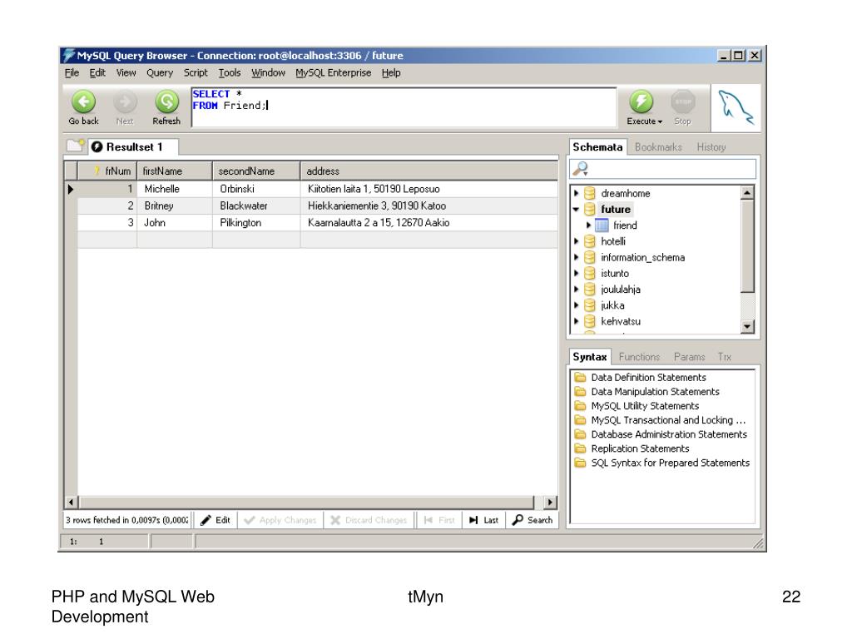Click the Go back arrow icon
This screenshot has width=852, height=639.
tap(83, 102)
